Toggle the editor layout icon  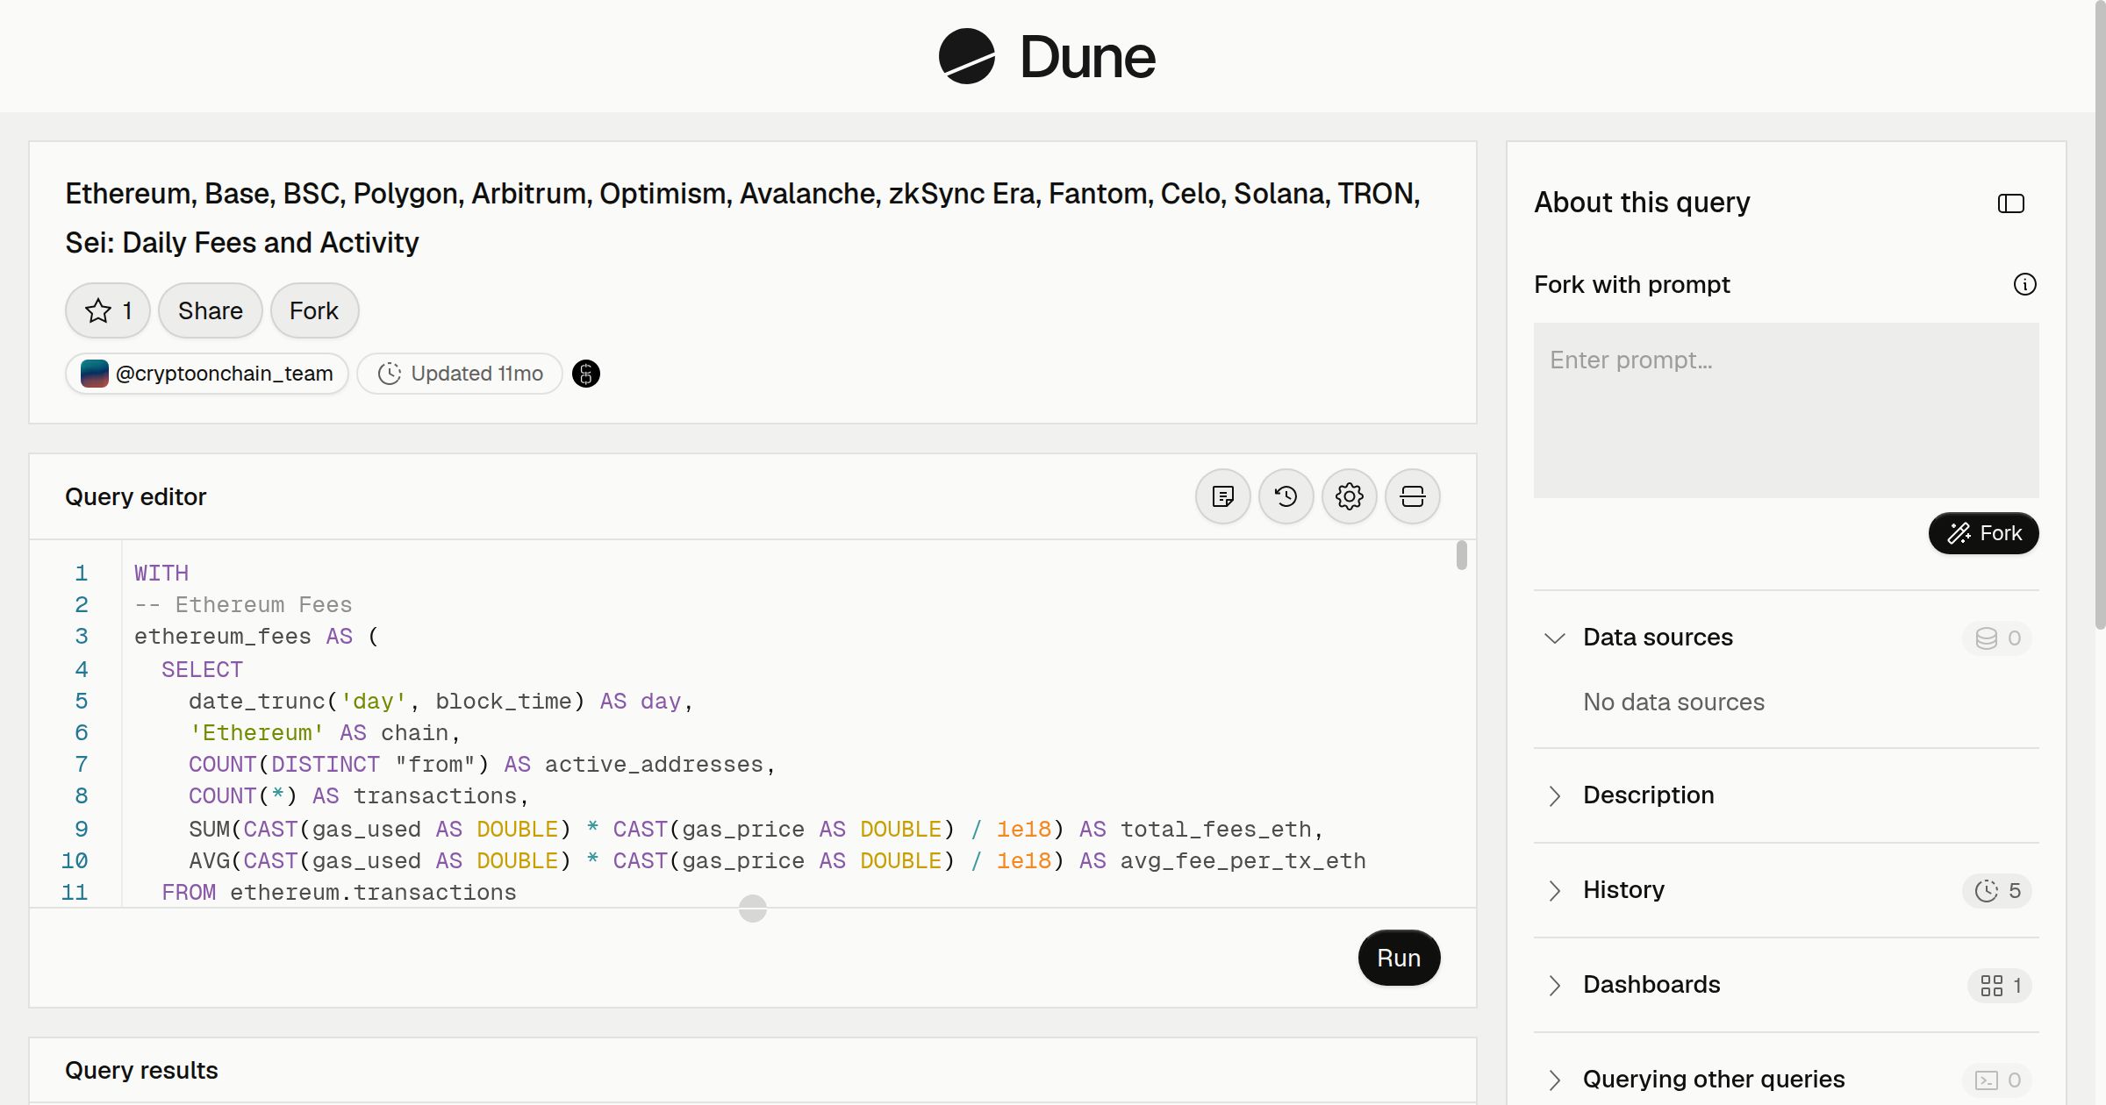[x=1413, y=496]
